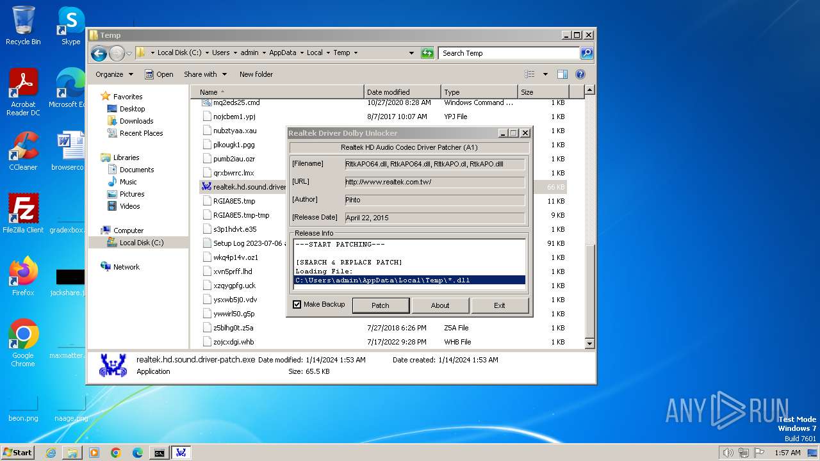Select Favorites in navigation pane
This screenshot has height=461, width=820.
(127, 97)
